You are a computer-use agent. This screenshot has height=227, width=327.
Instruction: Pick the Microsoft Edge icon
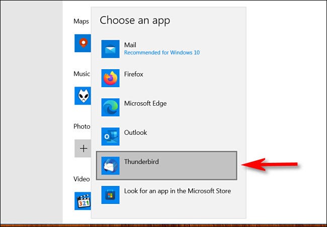click(x=110, y=107)
